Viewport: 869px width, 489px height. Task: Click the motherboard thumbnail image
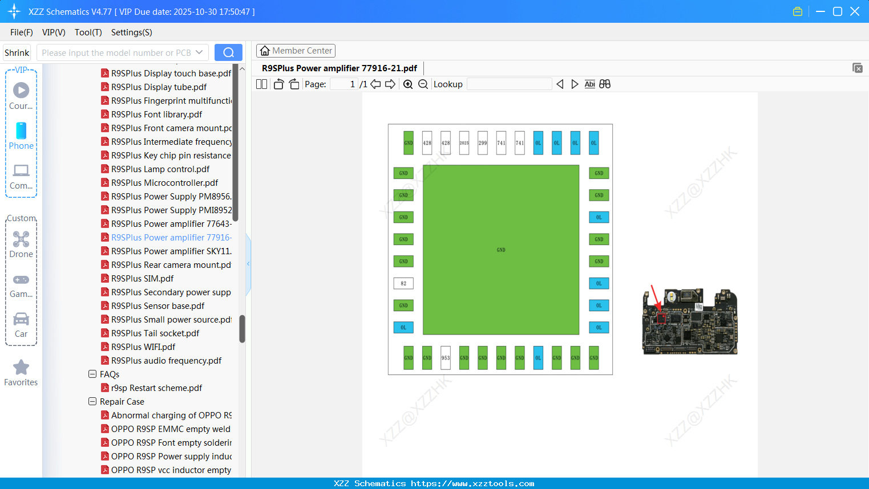690,321
